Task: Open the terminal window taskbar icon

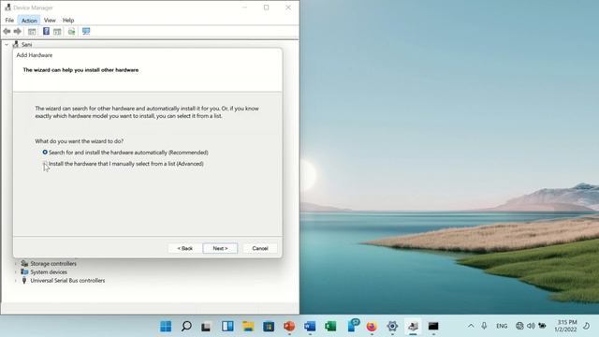Action: tap(433, 327)
